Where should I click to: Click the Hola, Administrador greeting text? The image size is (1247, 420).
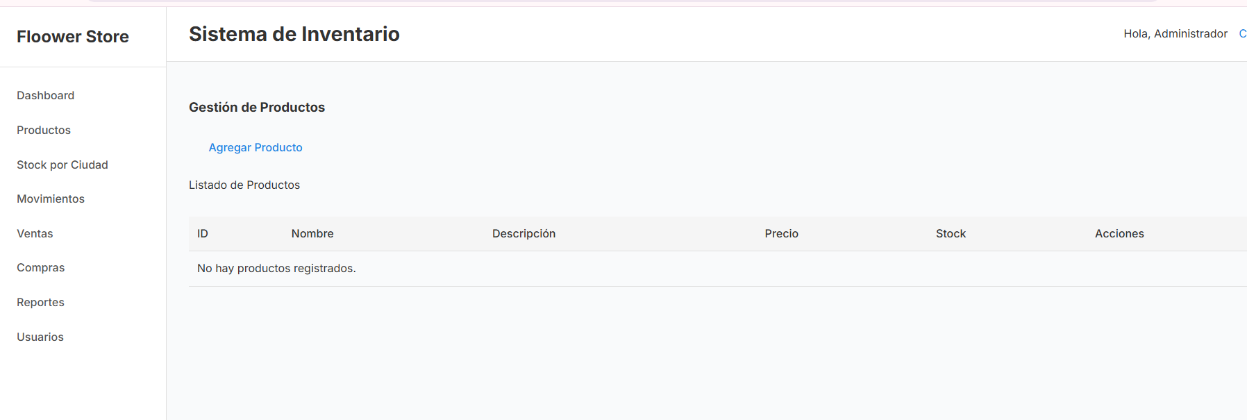pos(1175,34)
